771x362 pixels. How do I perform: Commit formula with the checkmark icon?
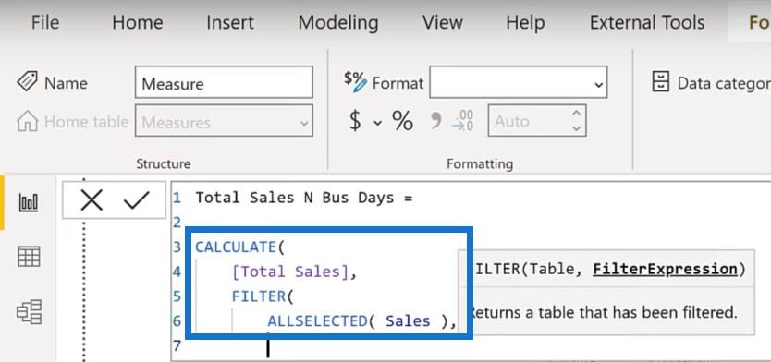click(x=136, y=200)
